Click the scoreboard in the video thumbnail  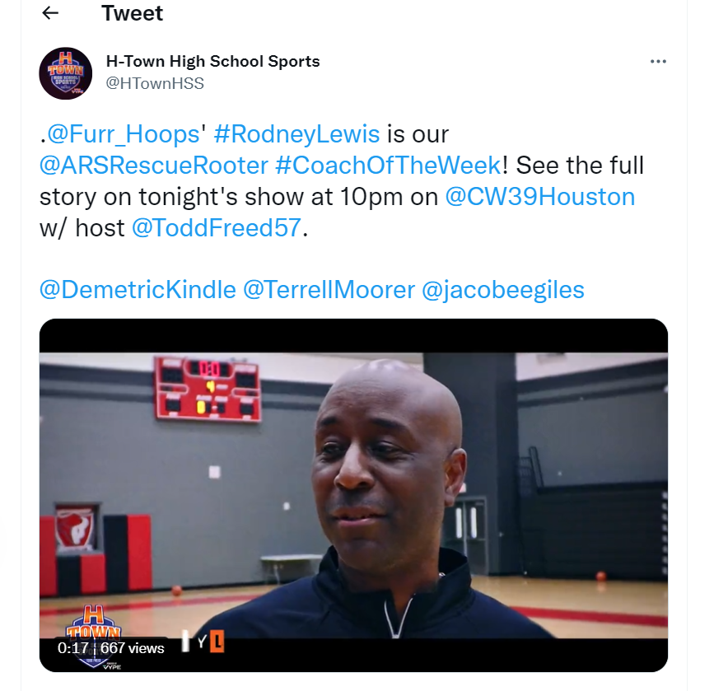point(208,389)
